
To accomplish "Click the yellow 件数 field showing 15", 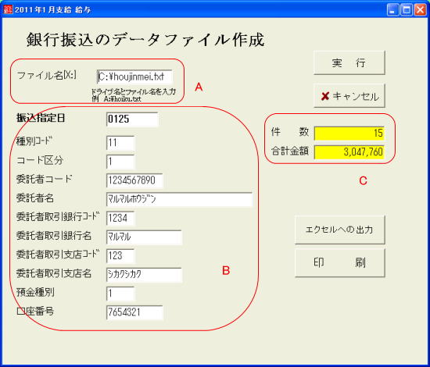I will pyautogui.click(x=349, y=134).
